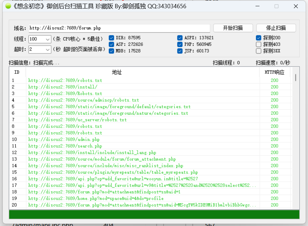Screen dimensions: 308x226
Task: Select row 7 uc_server/robots.txt
Action: [x=77, y=120]
